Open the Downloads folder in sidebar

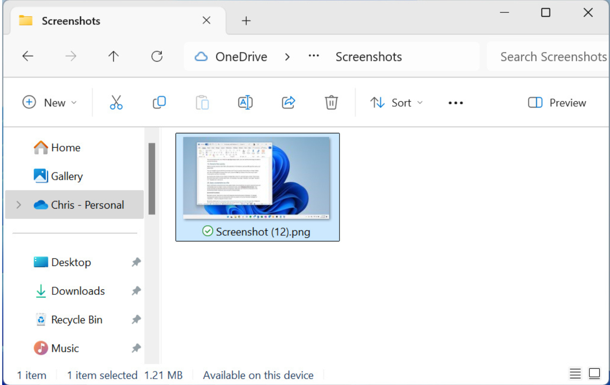pyautogui.click(x=78, y=291)
